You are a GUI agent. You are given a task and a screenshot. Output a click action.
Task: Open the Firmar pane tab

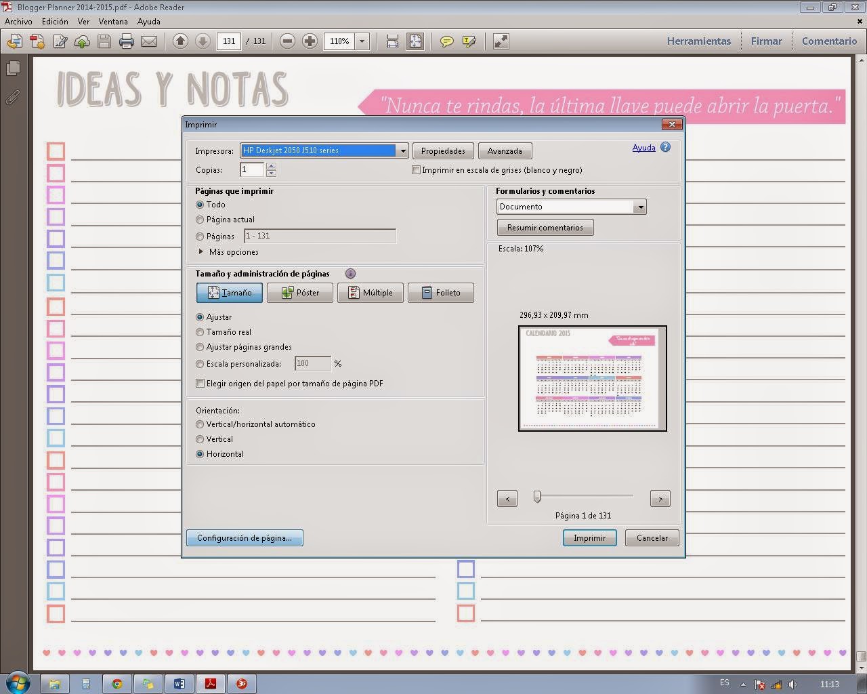pyautogui.click(x=766, y=41)
